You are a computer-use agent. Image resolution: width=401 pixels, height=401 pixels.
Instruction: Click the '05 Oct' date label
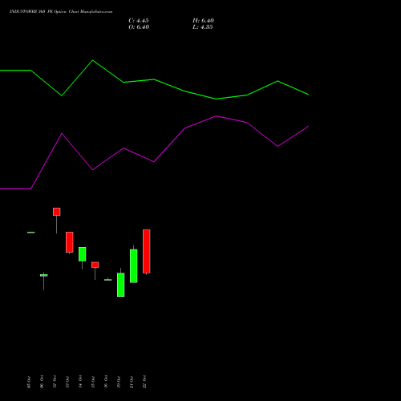tap(29, 382)
